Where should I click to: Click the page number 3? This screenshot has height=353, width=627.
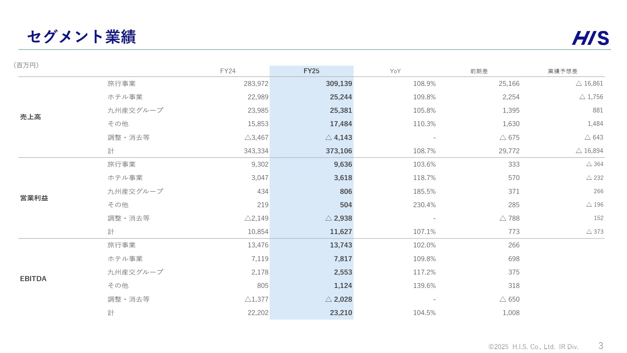point(601,345)
